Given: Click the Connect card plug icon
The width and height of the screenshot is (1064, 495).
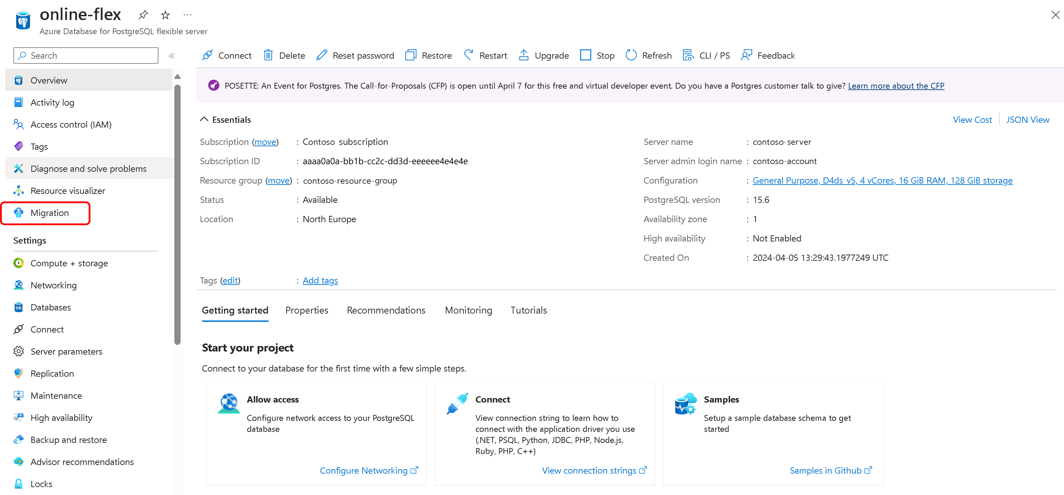Looking at the screenshot, I should click(x=457, y=403).
